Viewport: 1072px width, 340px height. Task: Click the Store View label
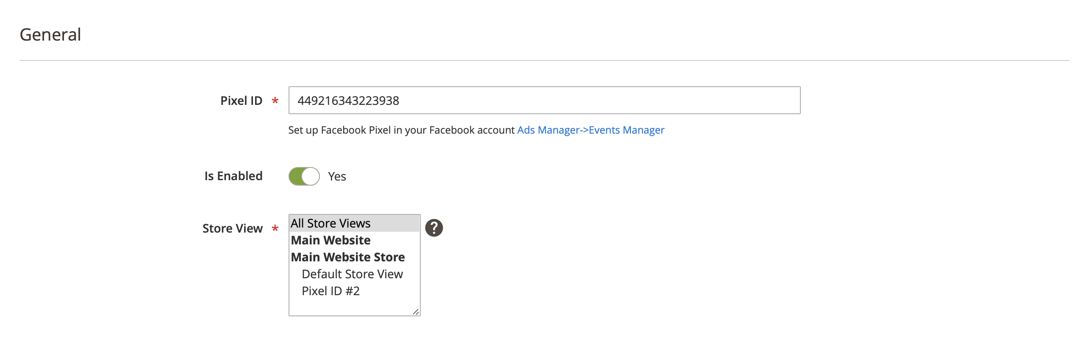pyautogui.click(x=232, y=228)
